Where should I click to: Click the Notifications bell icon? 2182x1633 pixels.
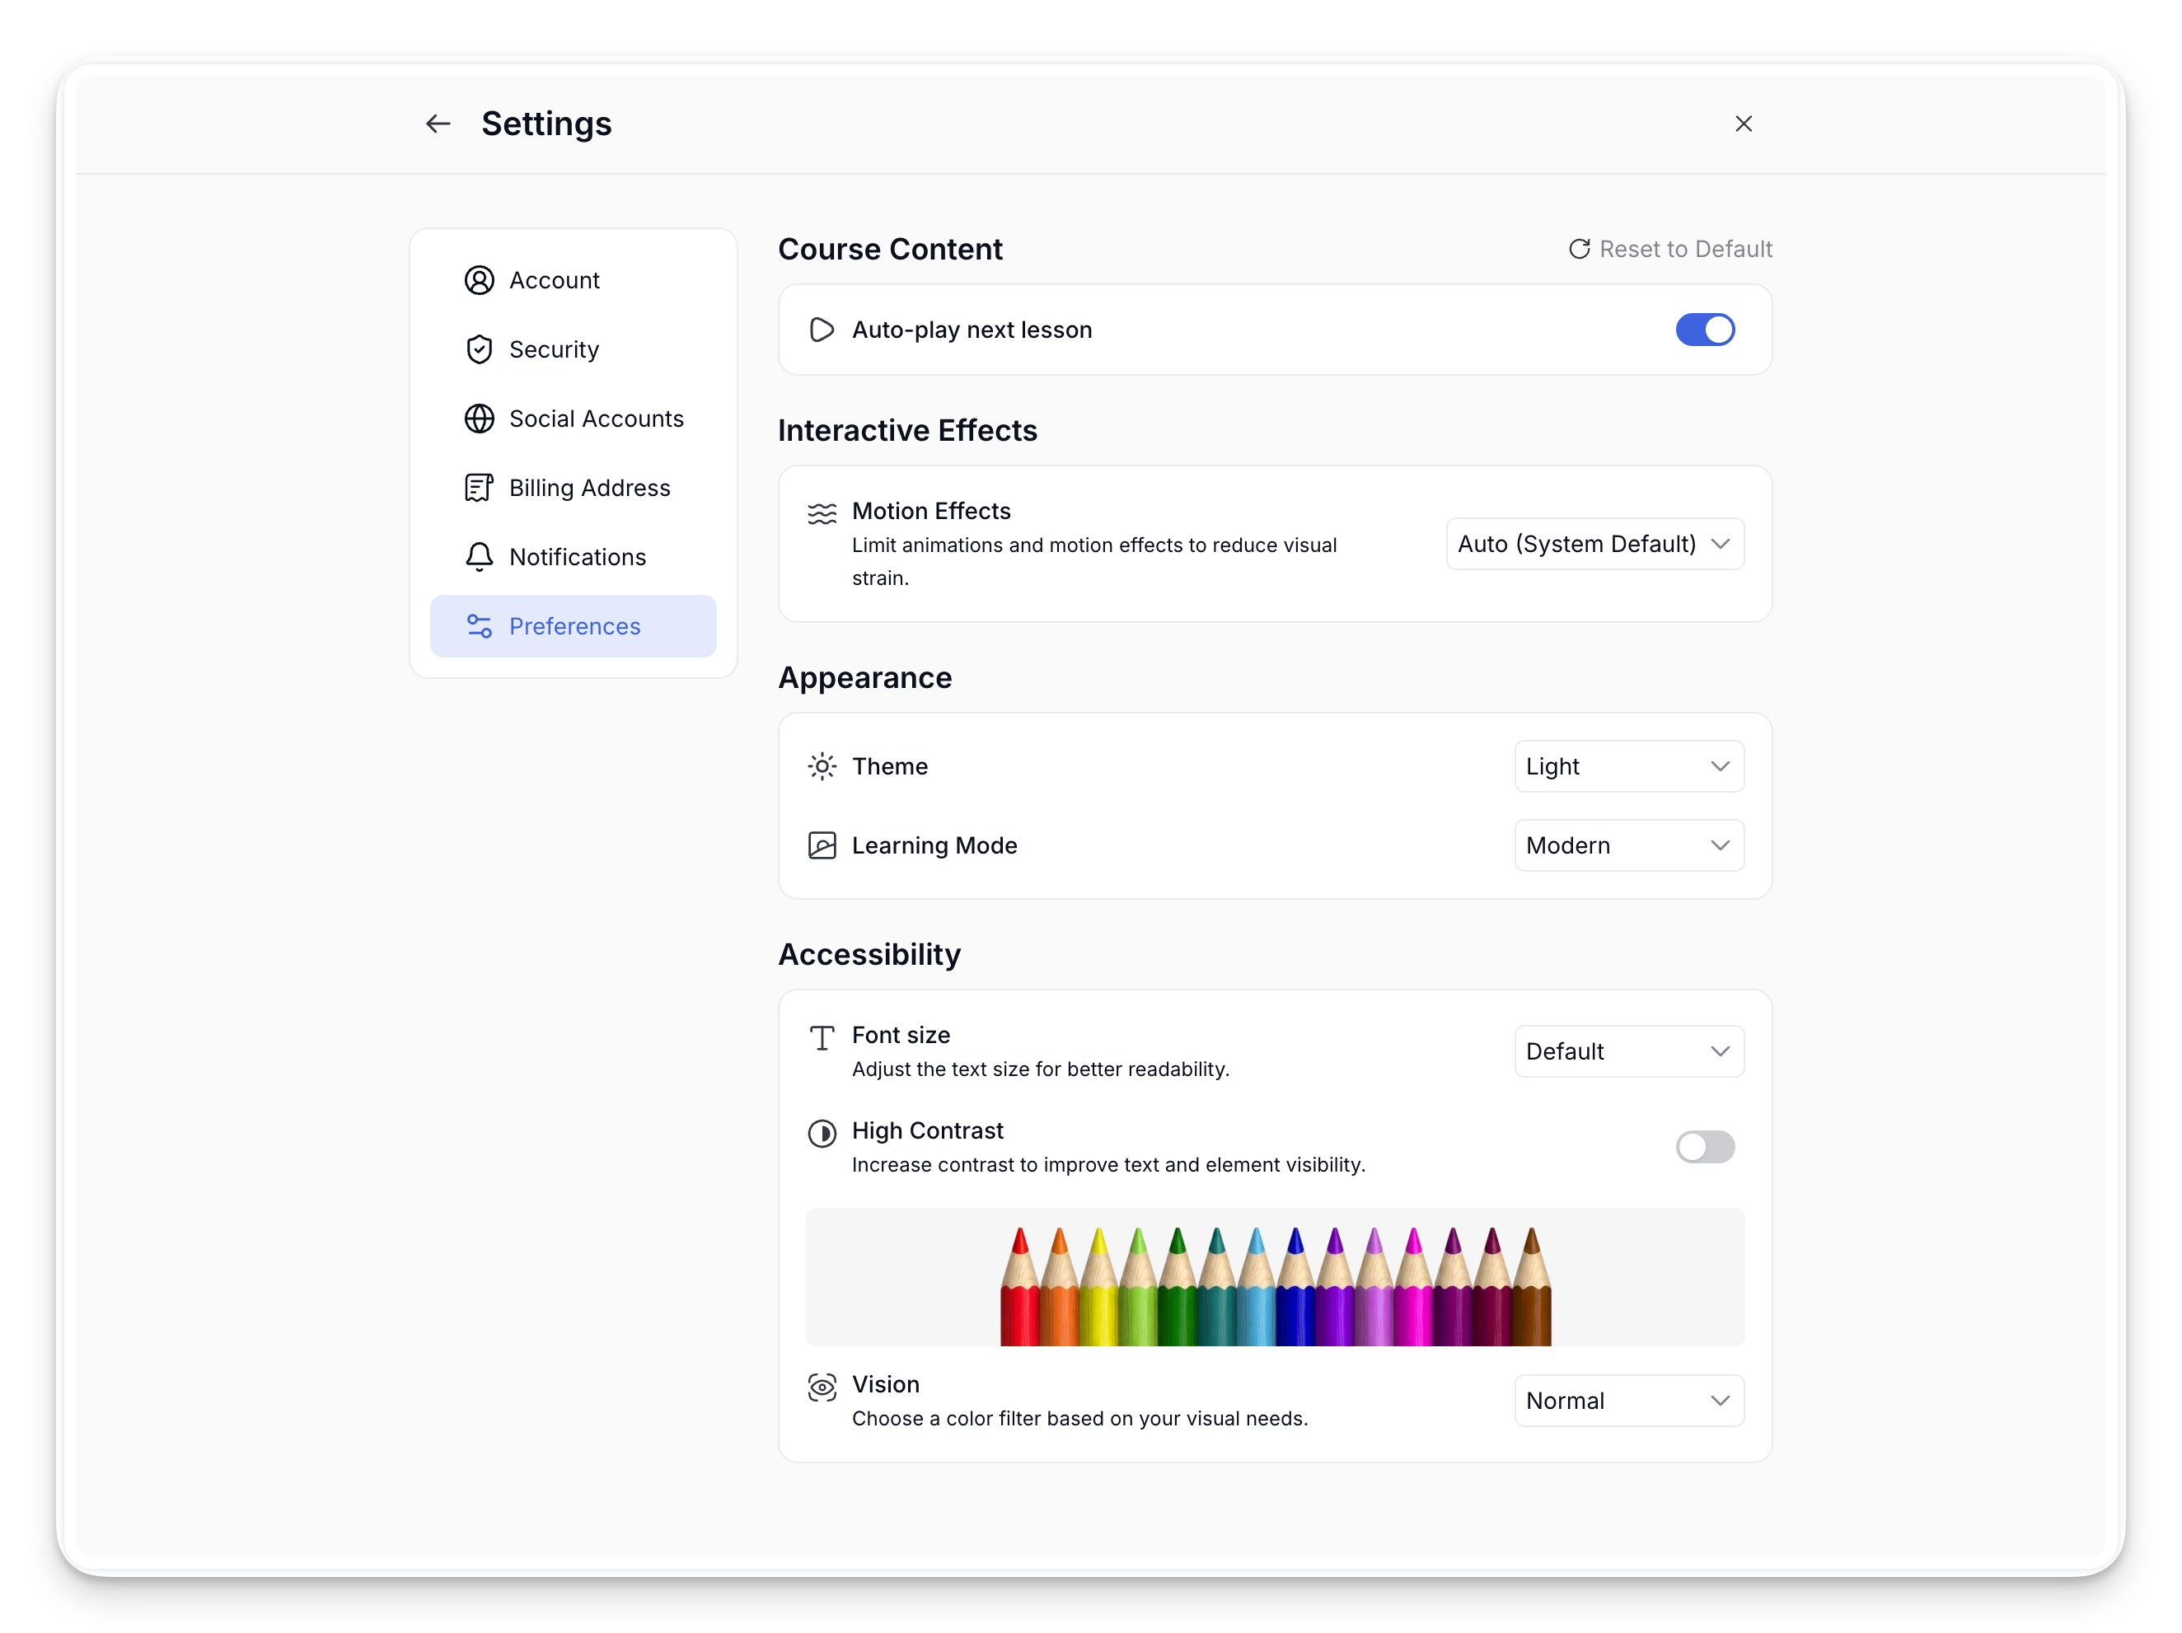[480, 557]
